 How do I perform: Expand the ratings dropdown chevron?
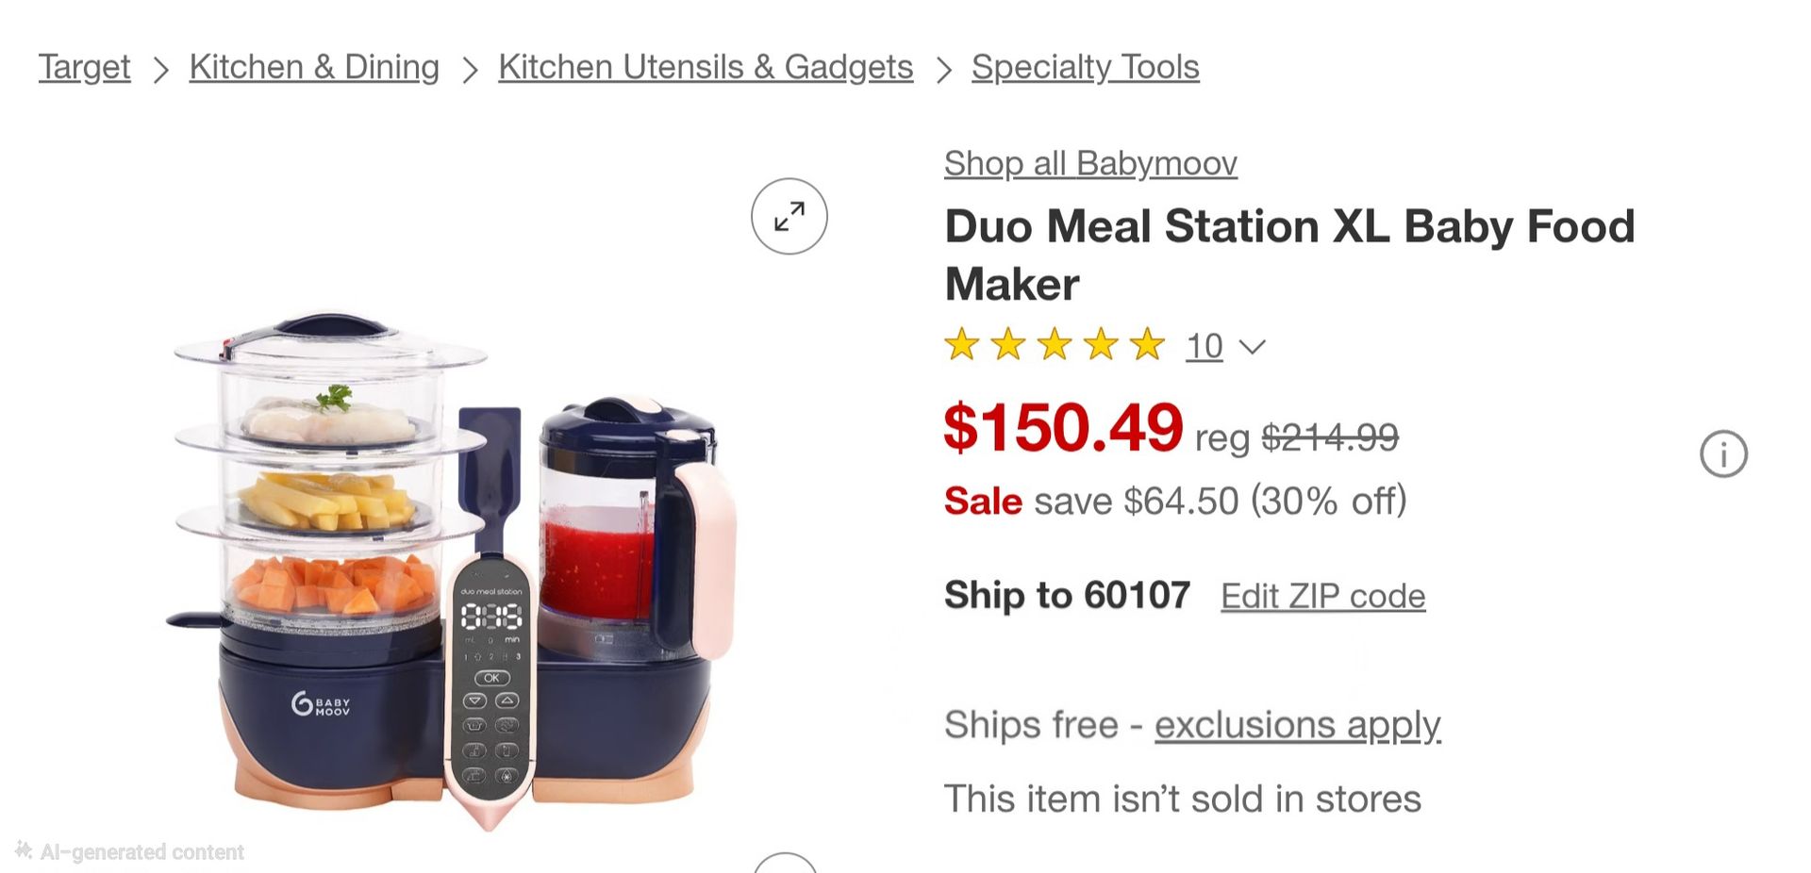pyautogui.click(x=1252, y=347)
